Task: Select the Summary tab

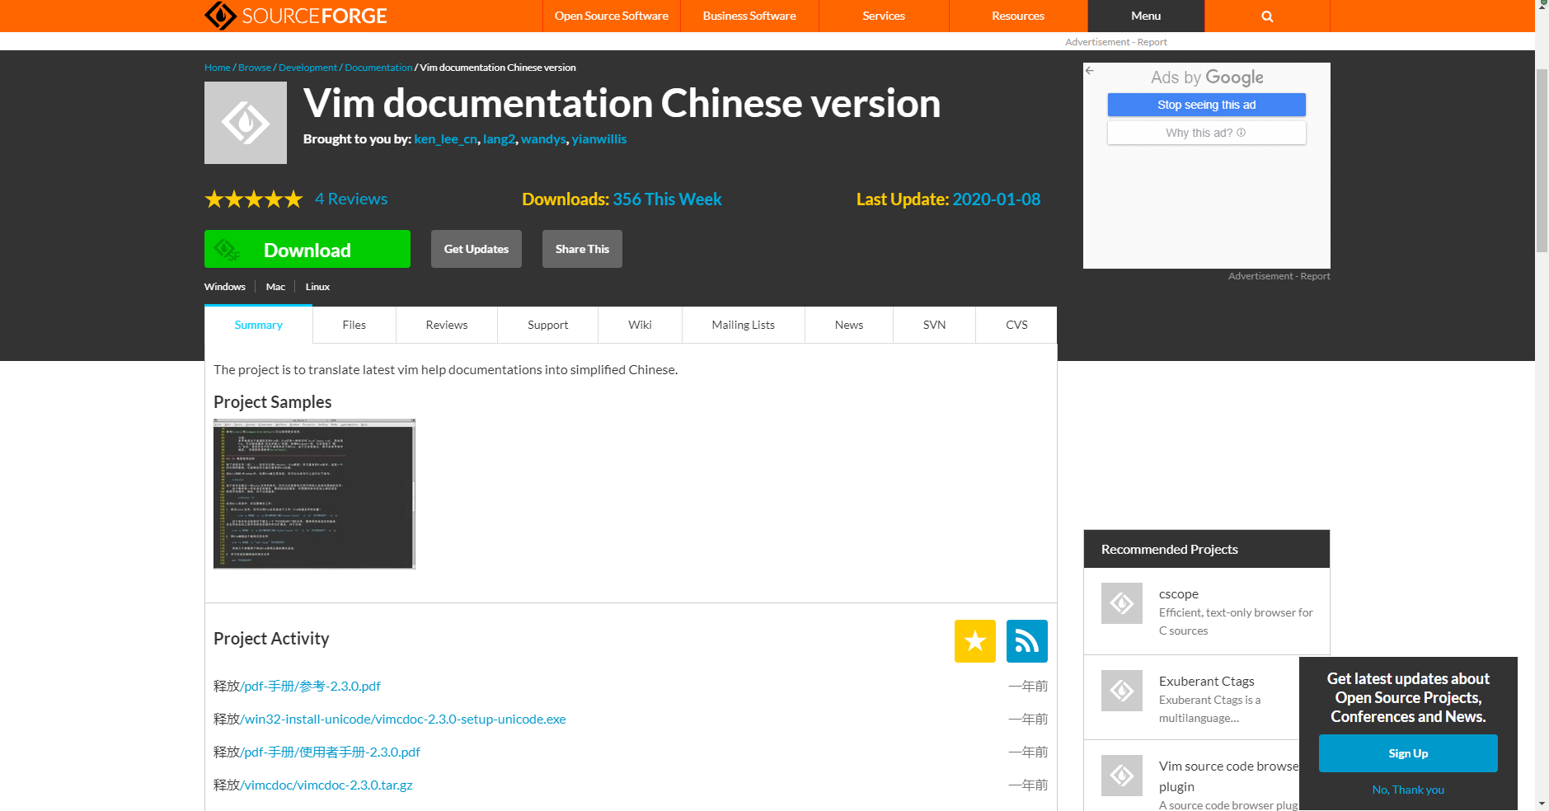Action: click(x=259, y=325)
